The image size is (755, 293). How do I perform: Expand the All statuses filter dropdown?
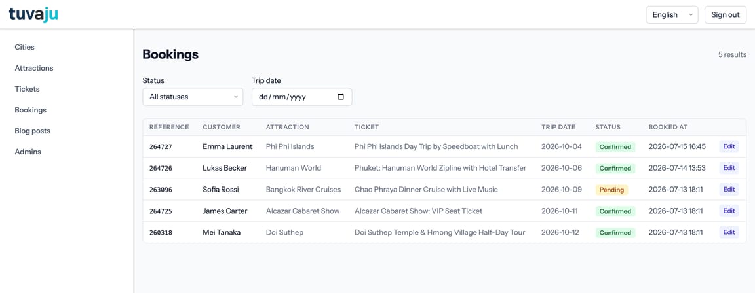pos(193,97)
